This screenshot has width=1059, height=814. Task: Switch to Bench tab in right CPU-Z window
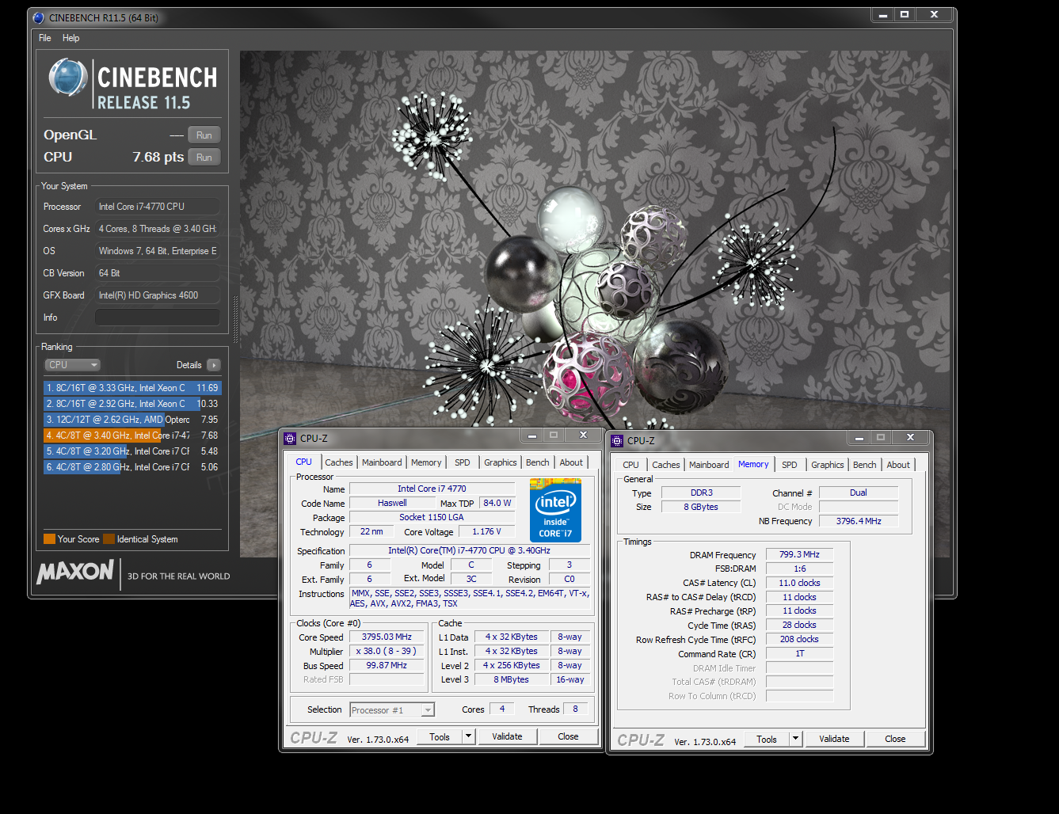(x=865, y=465)
